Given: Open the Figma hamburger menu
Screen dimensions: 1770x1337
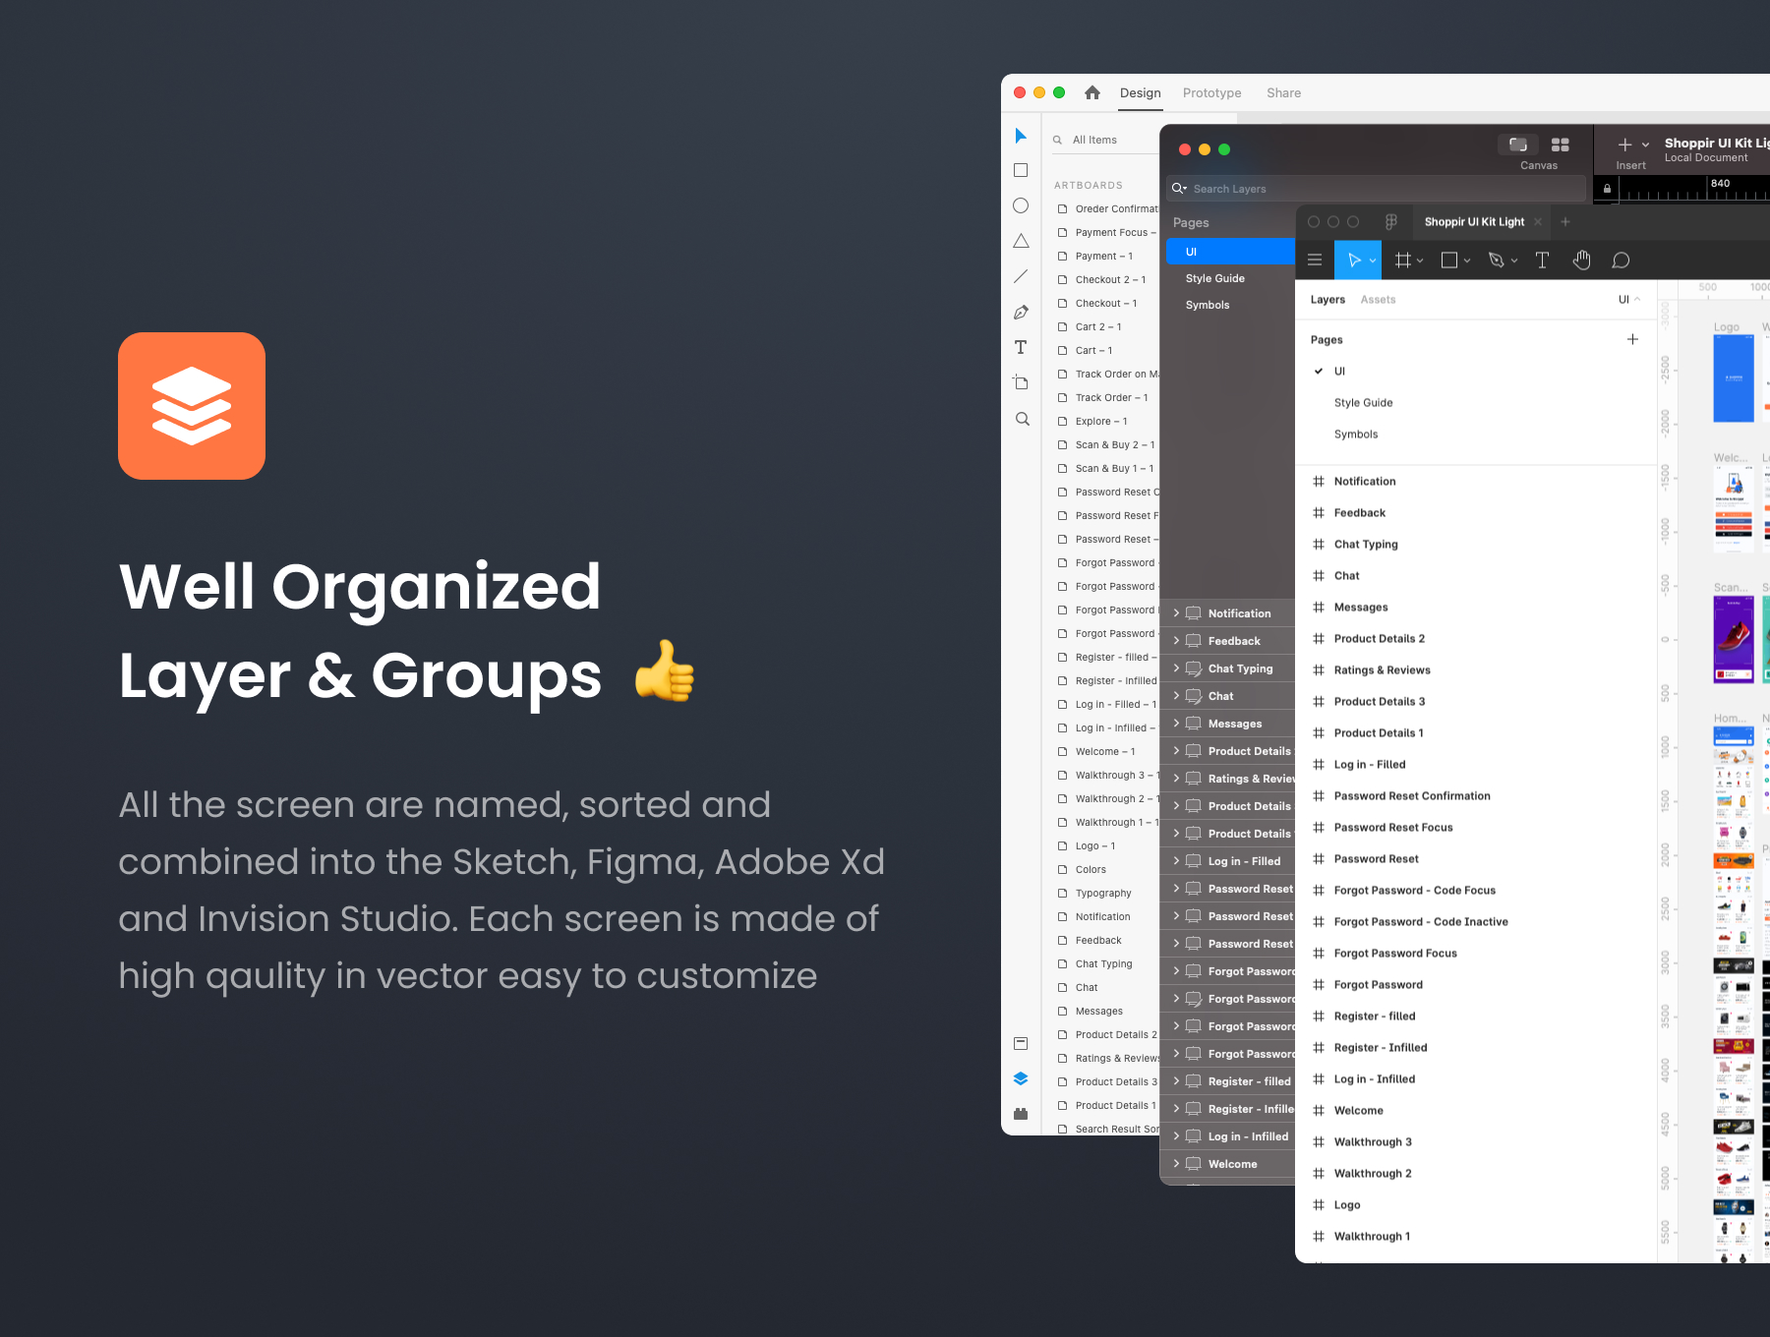Looking at the screenshot, I should [x=1315, y=261].
